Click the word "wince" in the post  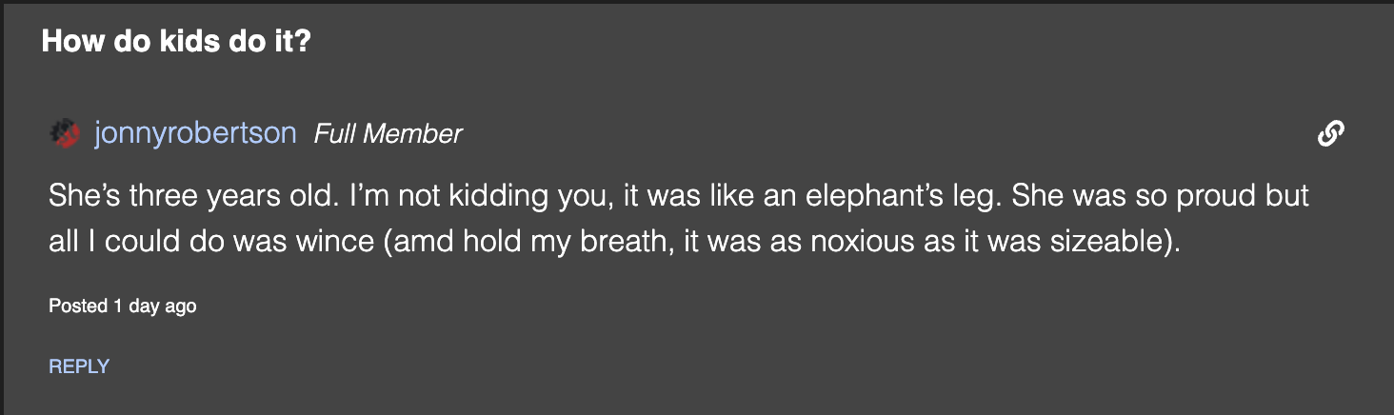332,242
